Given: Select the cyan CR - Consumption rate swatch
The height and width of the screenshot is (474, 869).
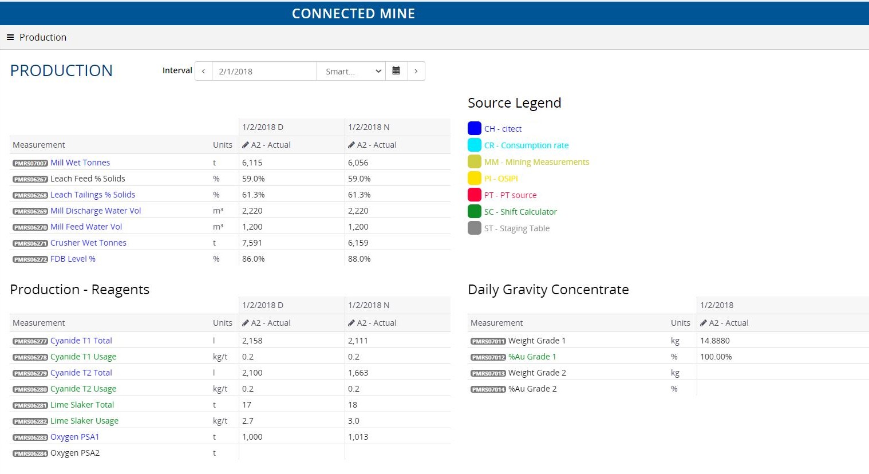Looking at the screenshot, I should [x=475, y=145].
